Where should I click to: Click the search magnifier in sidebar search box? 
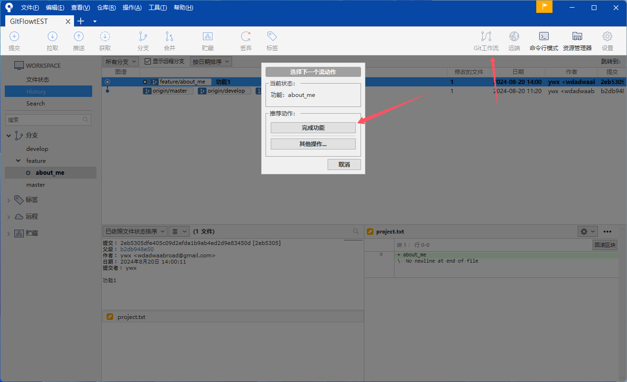pyautogui.click(x=85, y=120)
